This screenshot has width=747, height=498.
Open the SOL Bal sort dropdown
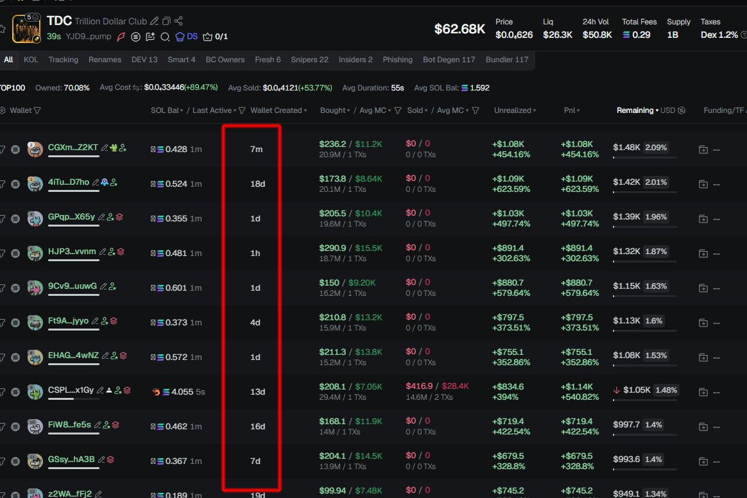[182, 110]
